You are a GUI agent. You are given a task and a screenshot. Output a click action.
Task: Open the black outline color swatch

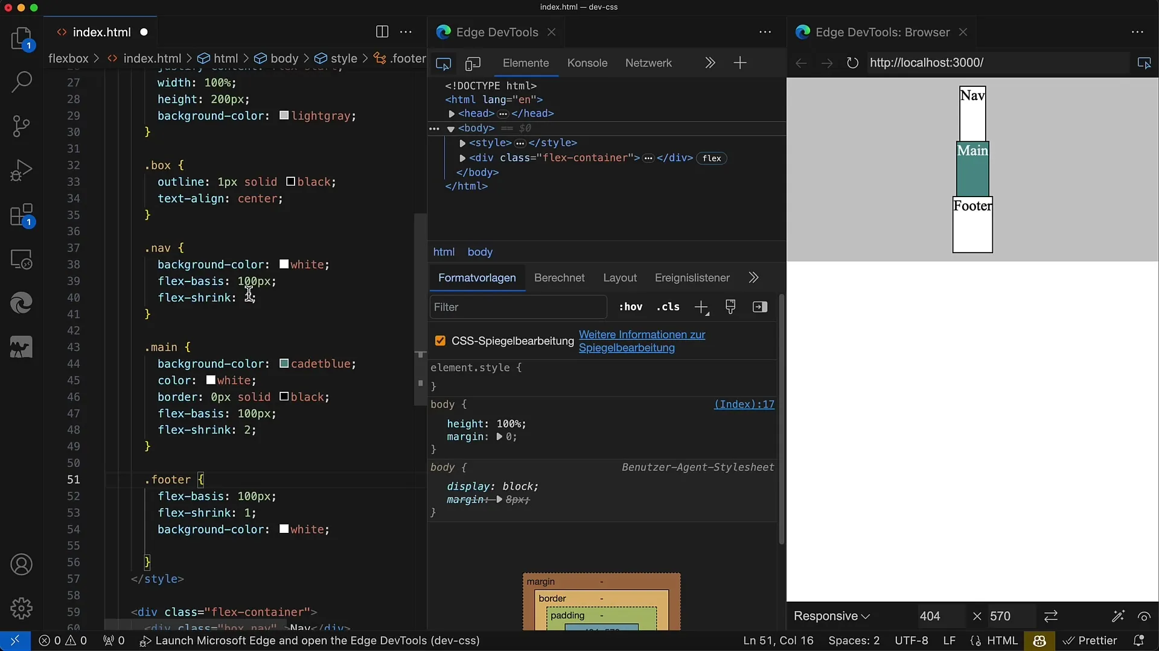[290, 182]
